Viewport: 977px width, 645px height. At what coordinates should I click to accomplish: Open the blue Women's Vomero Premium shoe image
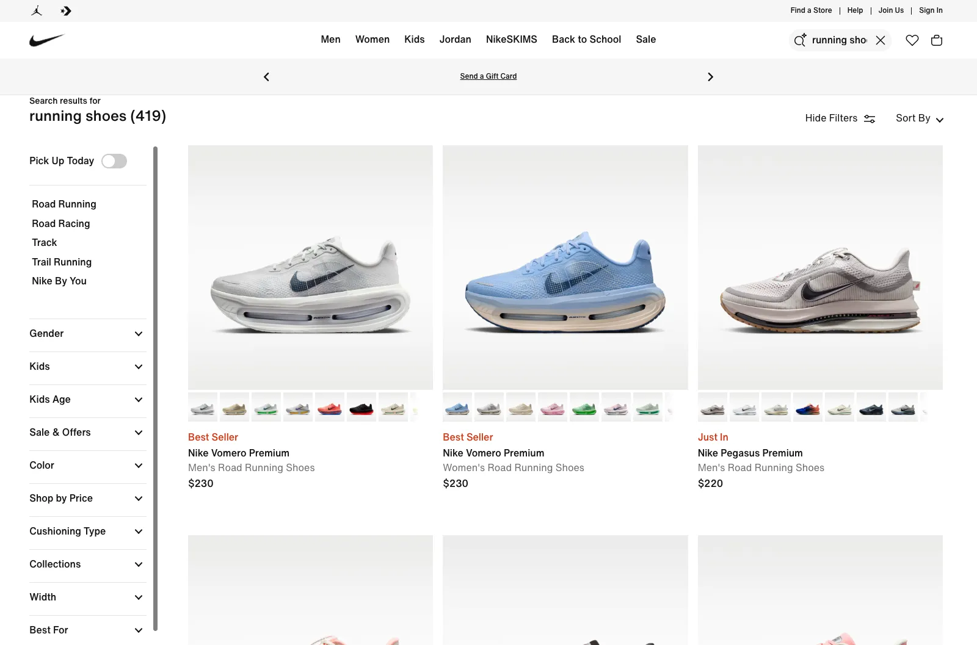pos(565,267)
